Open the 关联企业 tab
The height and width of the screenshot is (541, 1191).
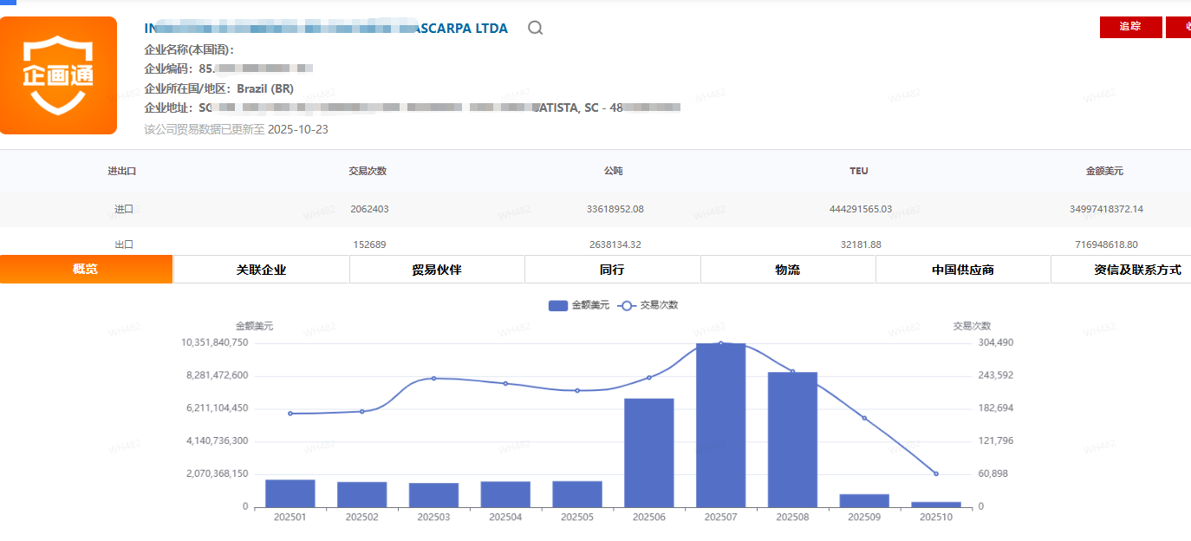[261, 270]
